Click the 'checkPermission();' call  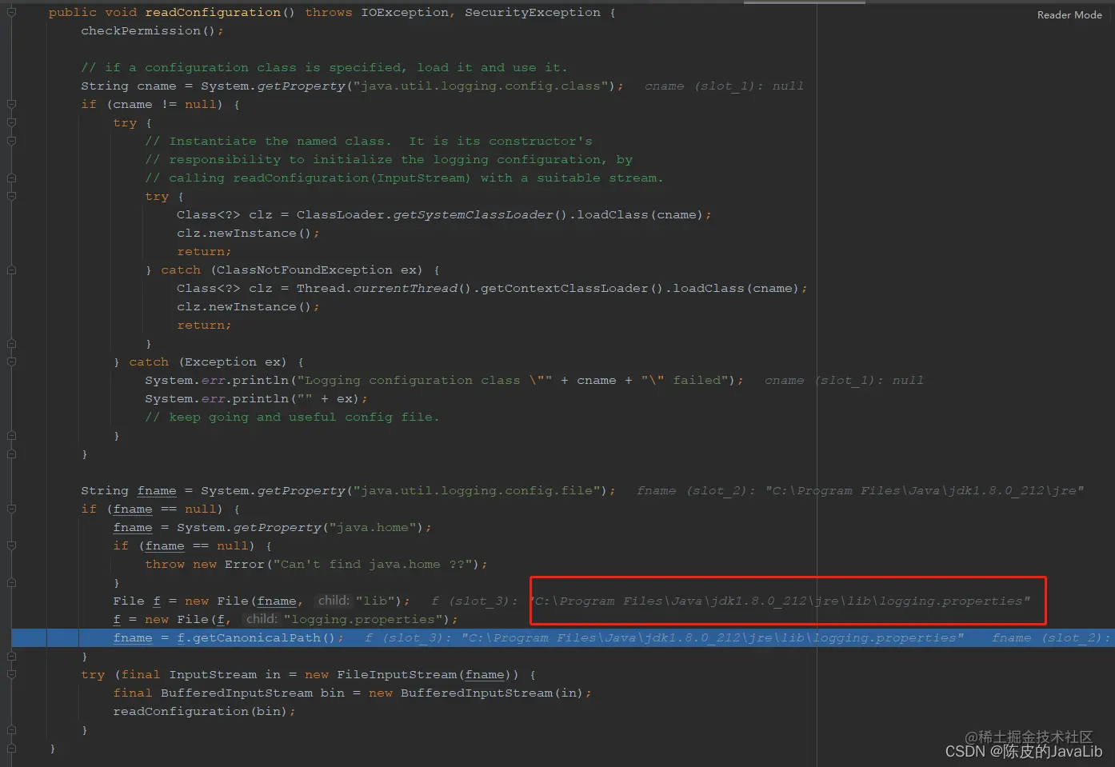[152, 31]
